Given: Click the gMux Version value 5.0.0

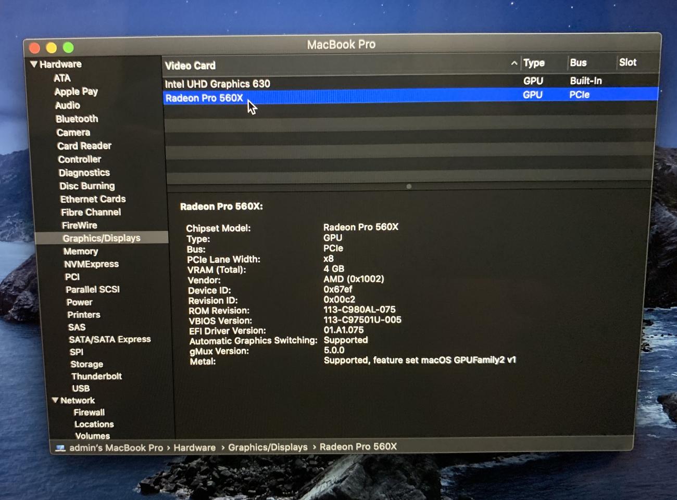Looking at the screenshot, I should point(334,350).
